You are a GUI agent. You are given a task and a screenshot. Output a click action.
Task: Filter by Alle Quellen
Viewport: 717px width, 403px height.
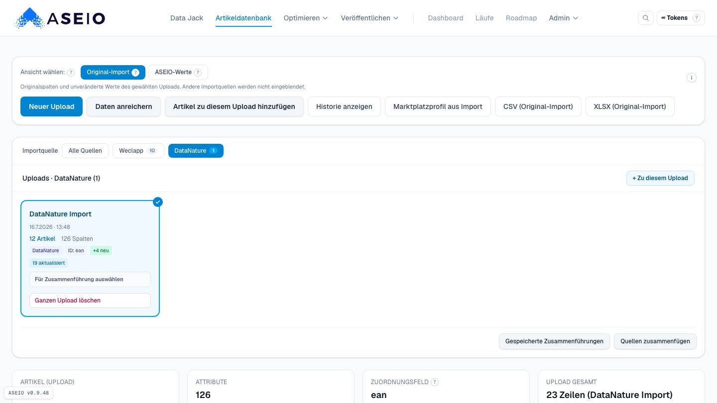click(85, 151)
